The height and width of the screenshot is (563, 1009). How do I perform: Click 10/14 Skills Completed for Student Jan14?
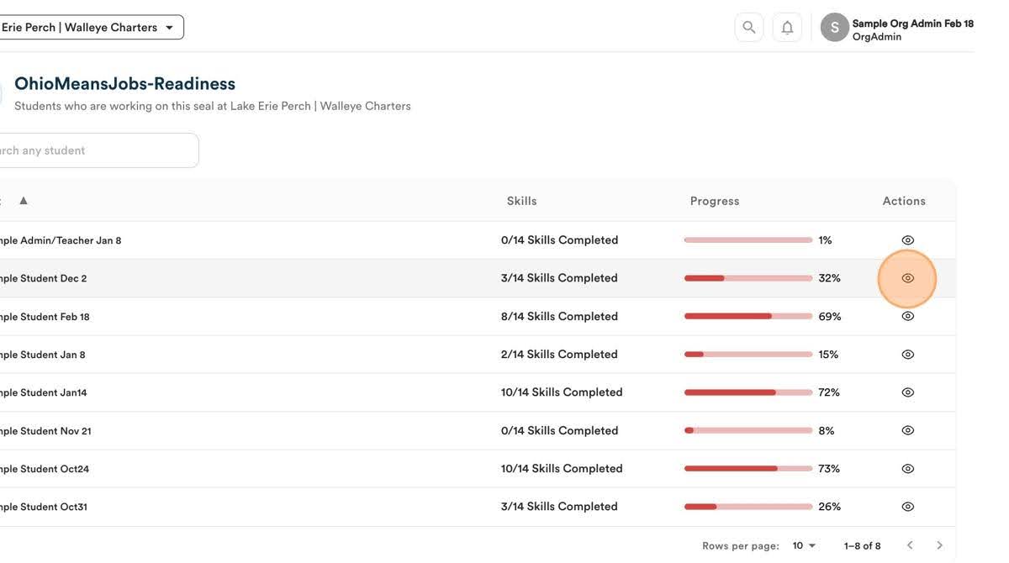pos(562,392)
